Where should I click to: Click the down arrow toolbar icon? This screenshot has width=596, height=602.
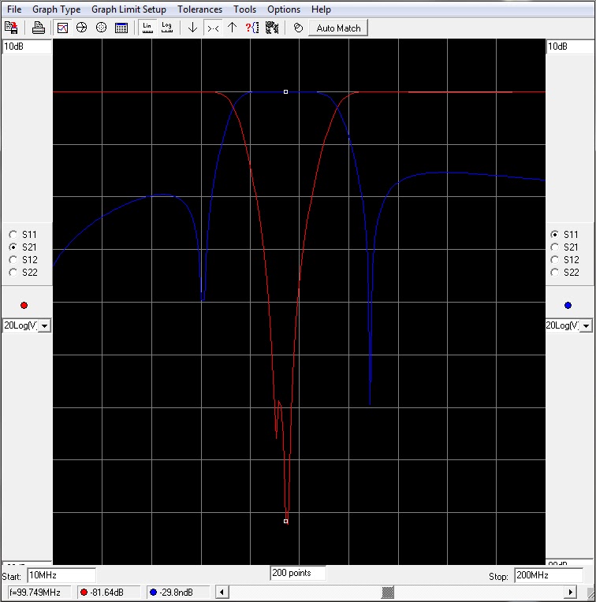(x=193, y=28)
